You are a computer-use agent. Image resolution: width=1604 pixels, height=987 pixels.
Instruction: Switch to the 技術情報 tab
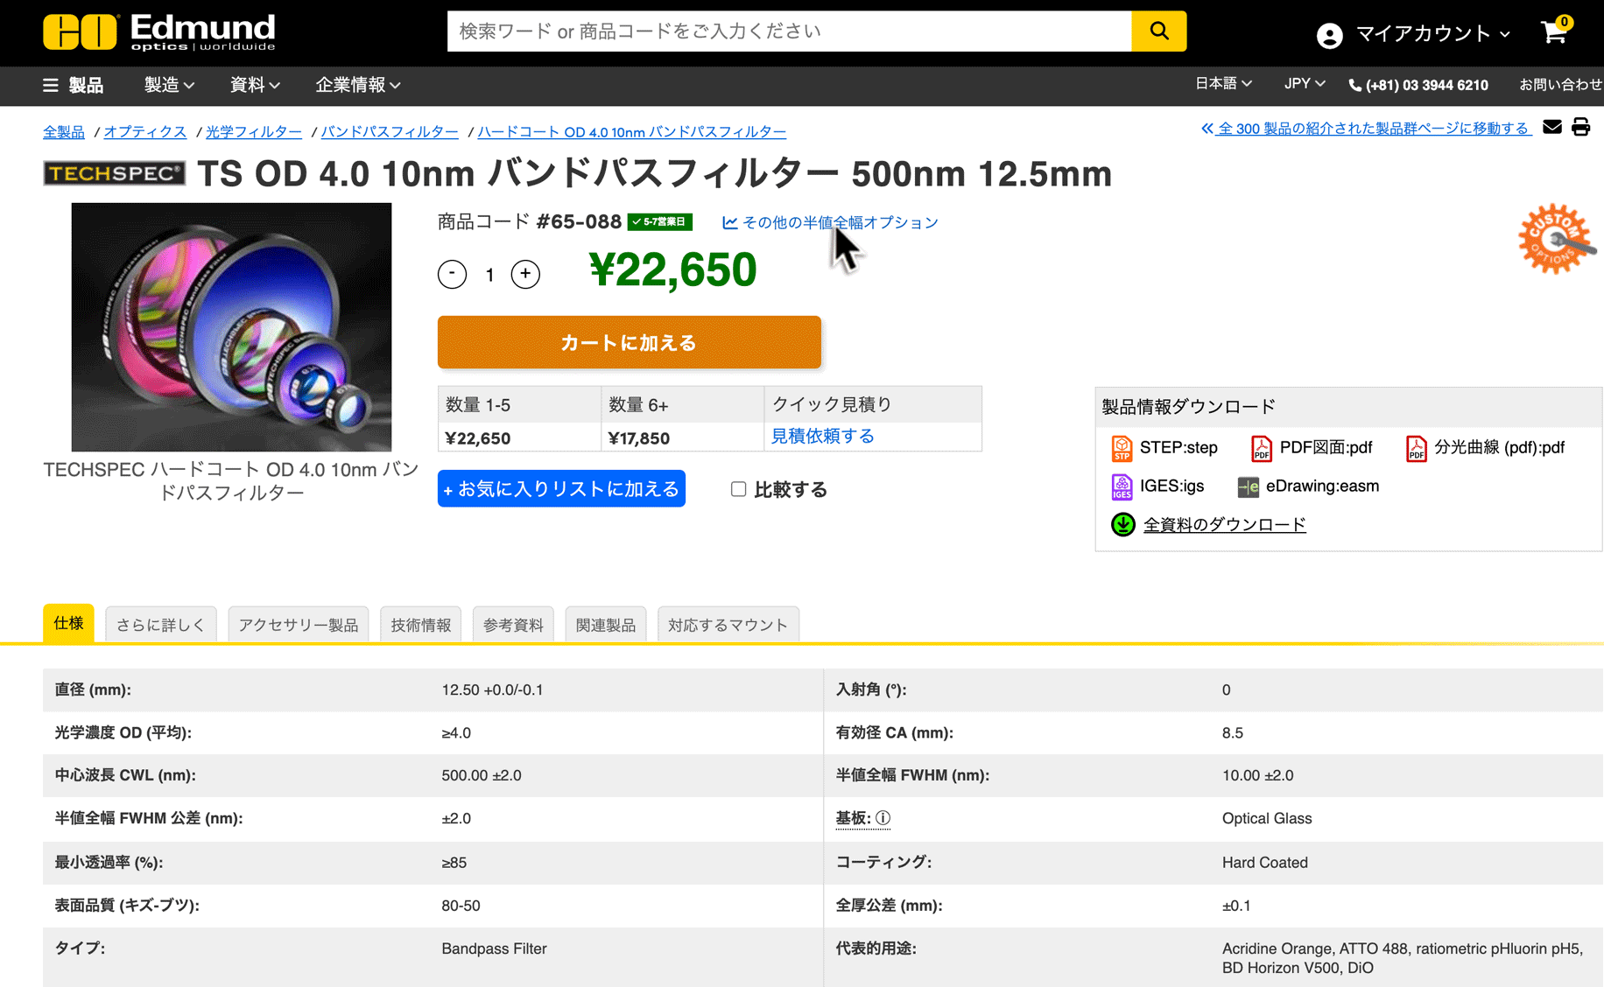tap(420, 625)
